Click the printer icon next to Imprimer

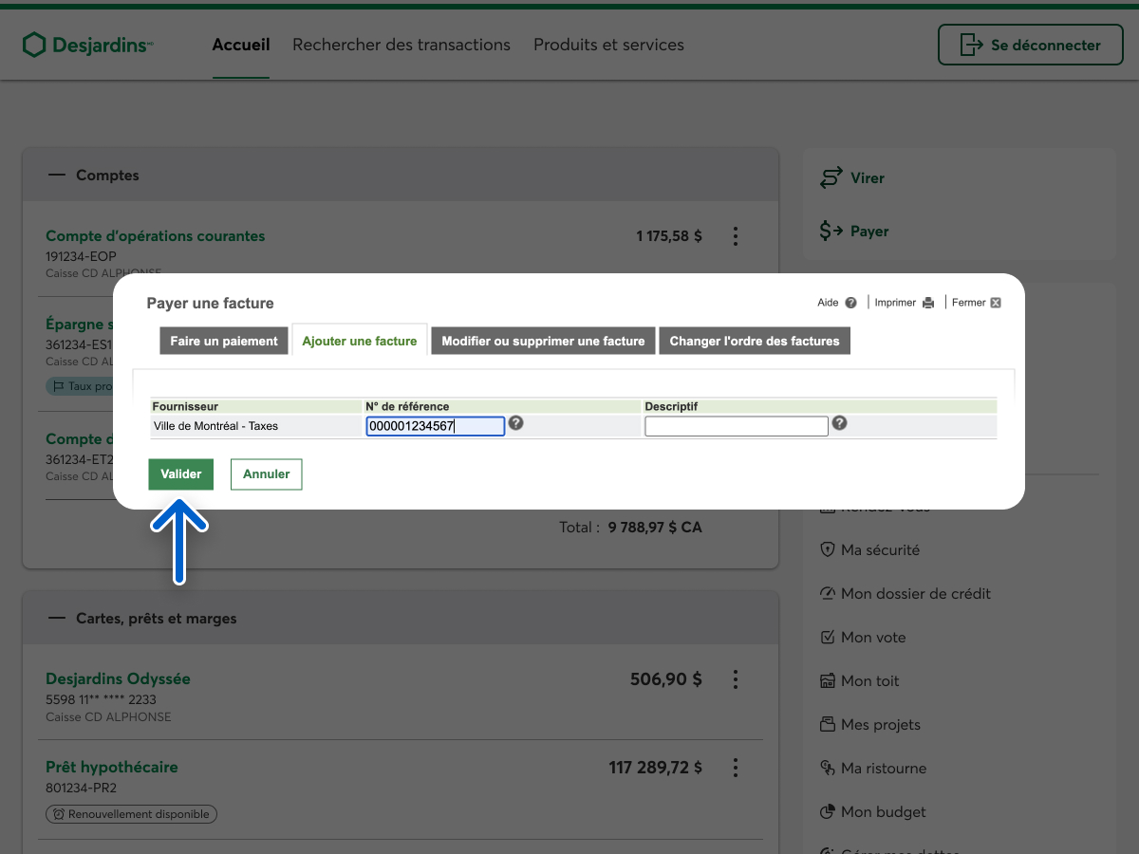tap(928, 303)
